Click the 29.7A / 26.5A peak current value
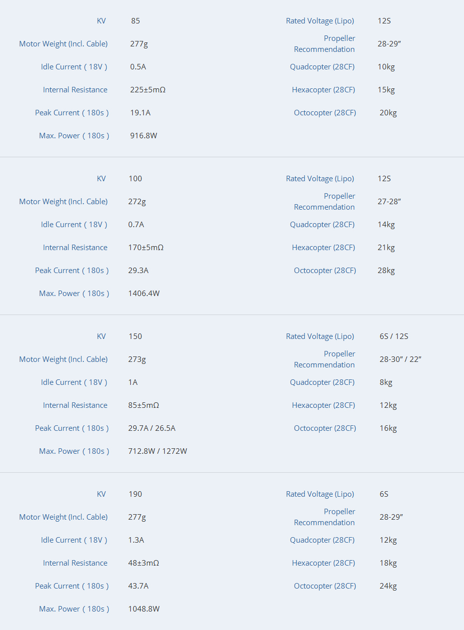This screenshot has width=464, height=630. pyautogui.click(x=152, y=428)
